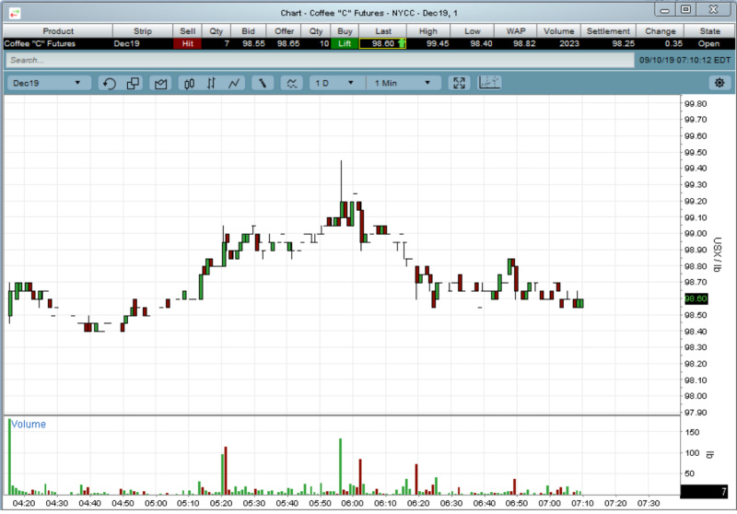The image size is (737, 514).
Task: Click the email chart envelope icon
Action: pyautogui.click(x=160, y=83)
